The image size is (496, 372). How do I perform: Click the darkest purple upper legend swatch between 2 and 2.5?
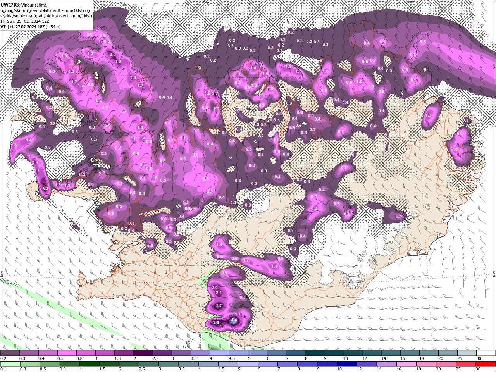(x=143, y=353)
